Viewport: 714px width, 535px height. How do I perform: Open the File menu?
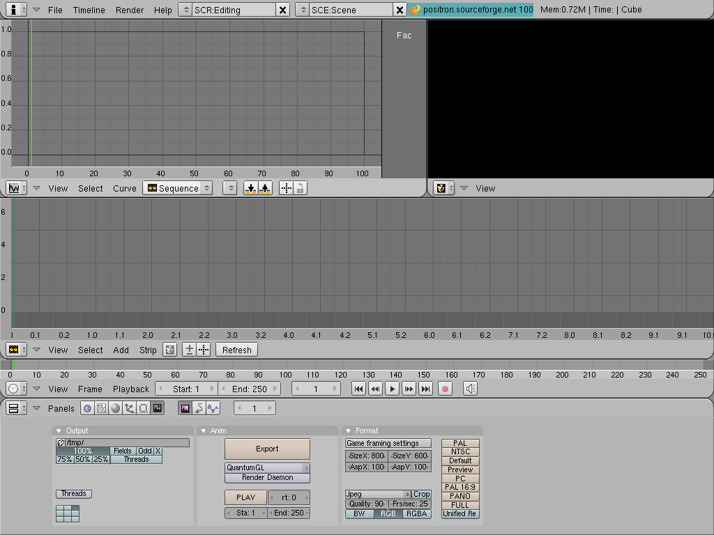55,10
